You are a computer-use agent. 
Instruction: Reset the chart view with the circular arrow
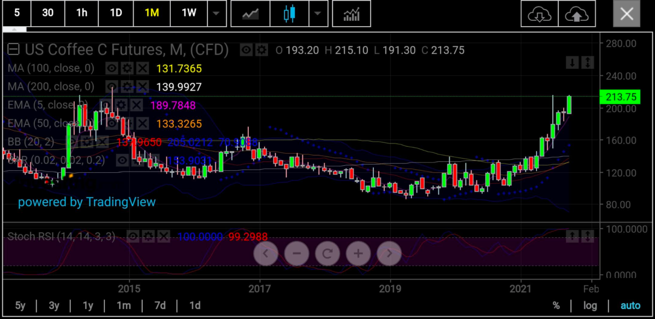327,253
